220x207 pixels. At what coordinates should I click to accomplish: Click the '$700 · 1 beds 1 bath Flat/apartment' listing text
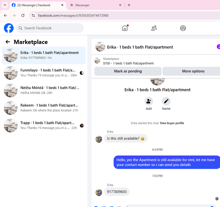tap(128, 63)
